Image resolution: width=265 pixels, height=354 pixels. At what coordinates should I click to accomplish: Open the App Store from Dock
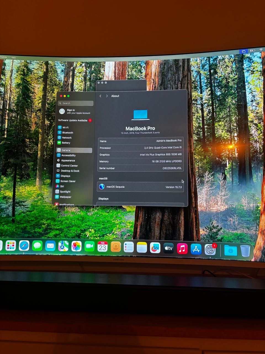tap(196, 249)
